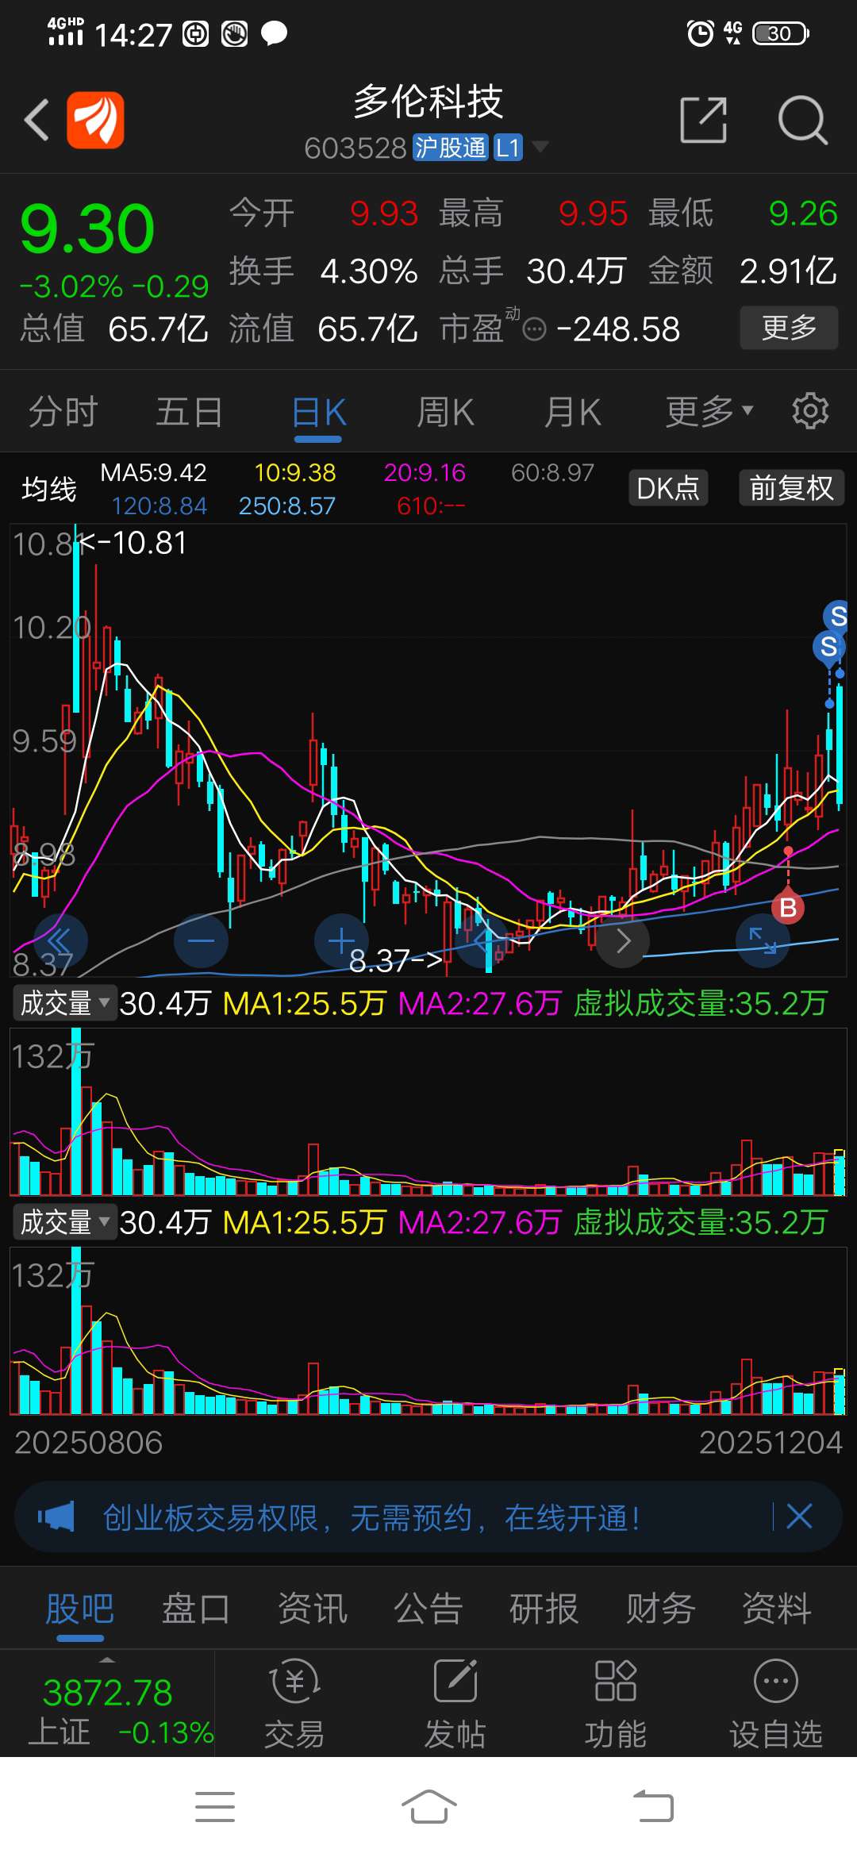Tap start date 20250806
Viewport: 857px width, 1857px height.
click(x=88, y=1443)
